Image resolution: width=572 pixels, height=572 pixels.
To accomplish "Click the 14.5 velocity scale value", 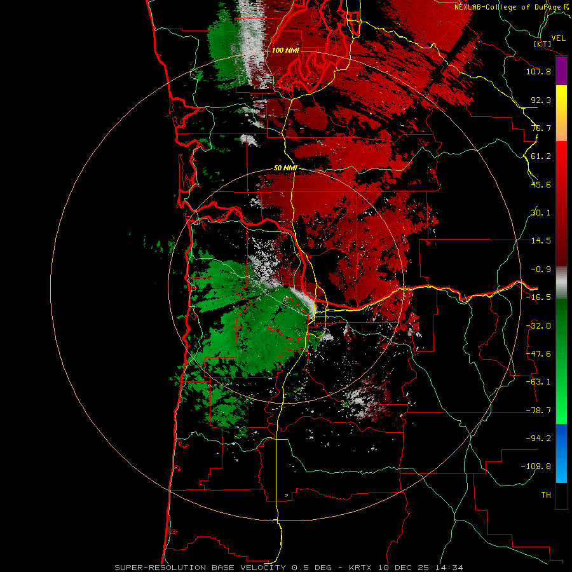I will click(x=541, y=241).
